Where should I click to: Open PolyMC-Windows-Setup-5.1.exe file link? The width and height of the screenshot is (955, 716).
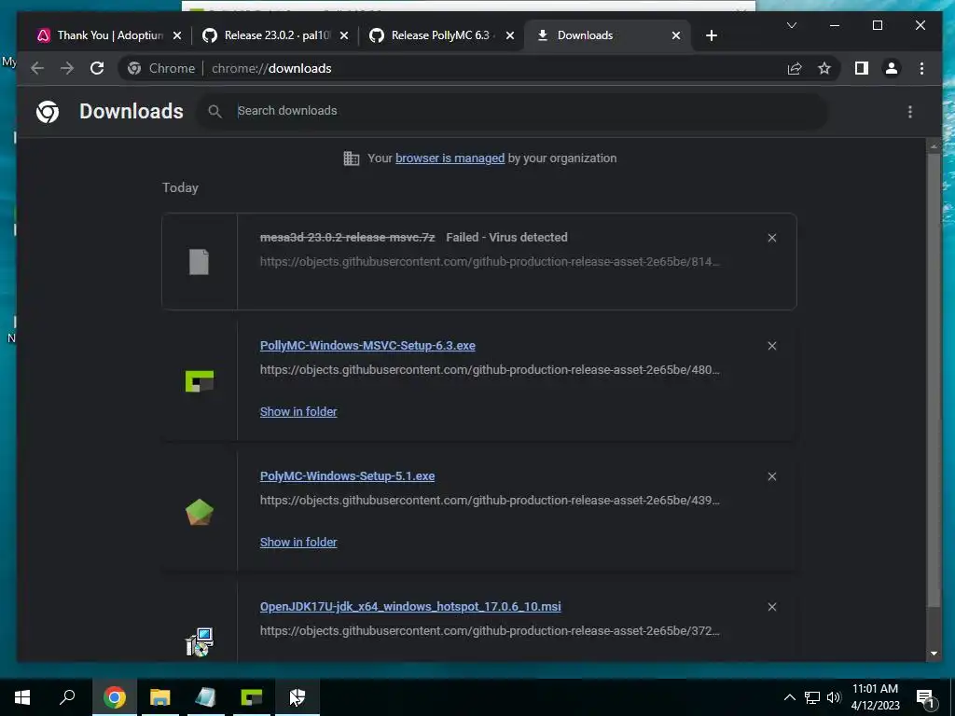(x=347, y=476)
